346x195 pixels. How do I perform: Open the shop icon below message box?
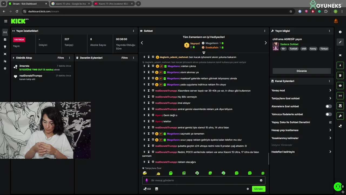click(157, 189)
